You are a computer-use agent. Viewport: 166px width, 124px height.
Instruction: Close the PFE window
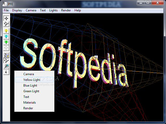(x=157, y=3)
